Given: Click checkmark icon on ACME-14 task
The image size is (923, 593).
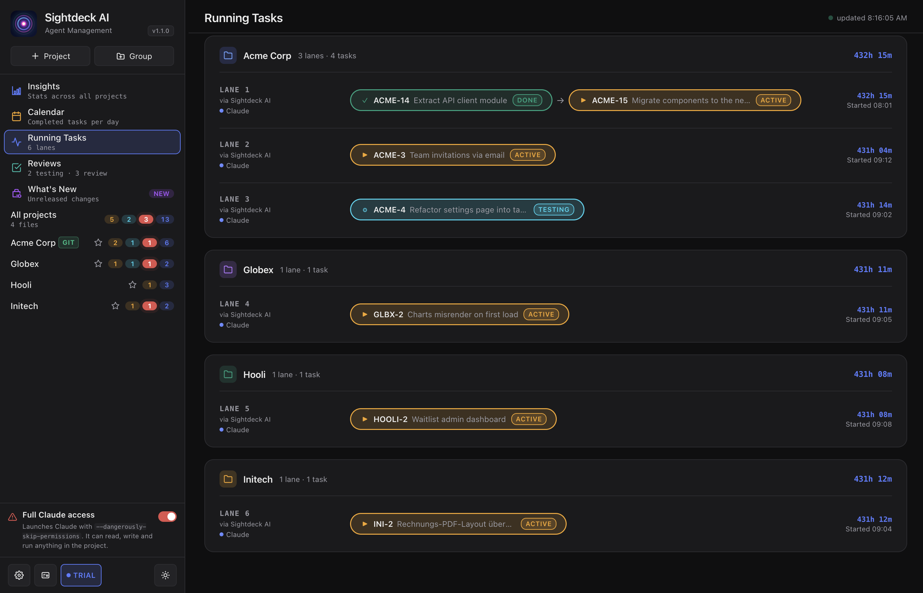Looking at the screenshot, I should (x=365, y=100).
